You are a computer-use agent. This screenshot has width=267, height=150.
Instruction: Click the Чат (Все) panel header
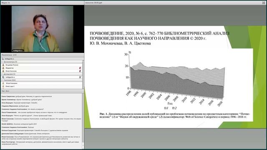coord(42,91)
